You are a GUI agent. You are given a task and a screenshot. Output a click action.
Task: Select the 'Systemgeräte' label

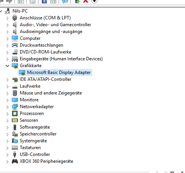(33, 141)
